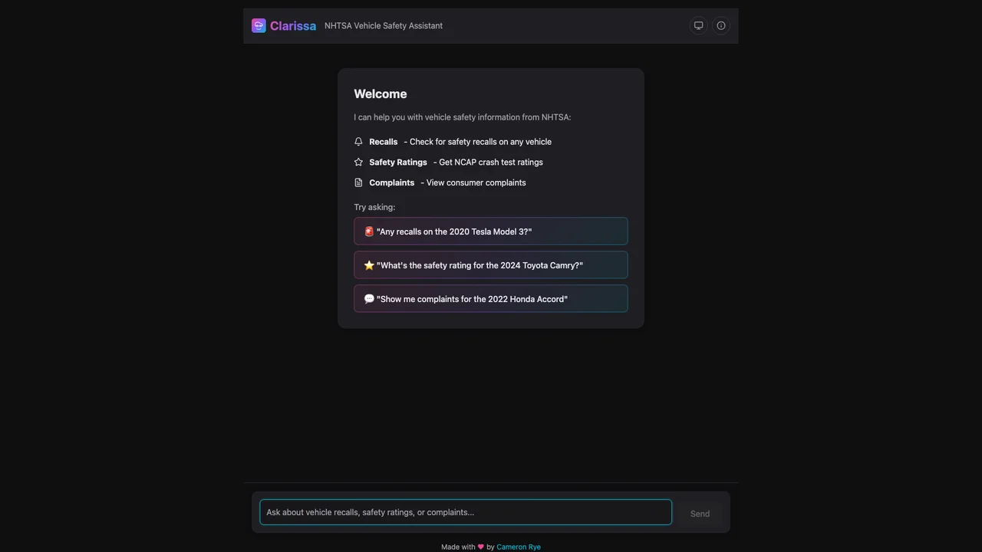
Task: Select the 2024 Toyota Camry rating suggestion
Action: (490, 264)
